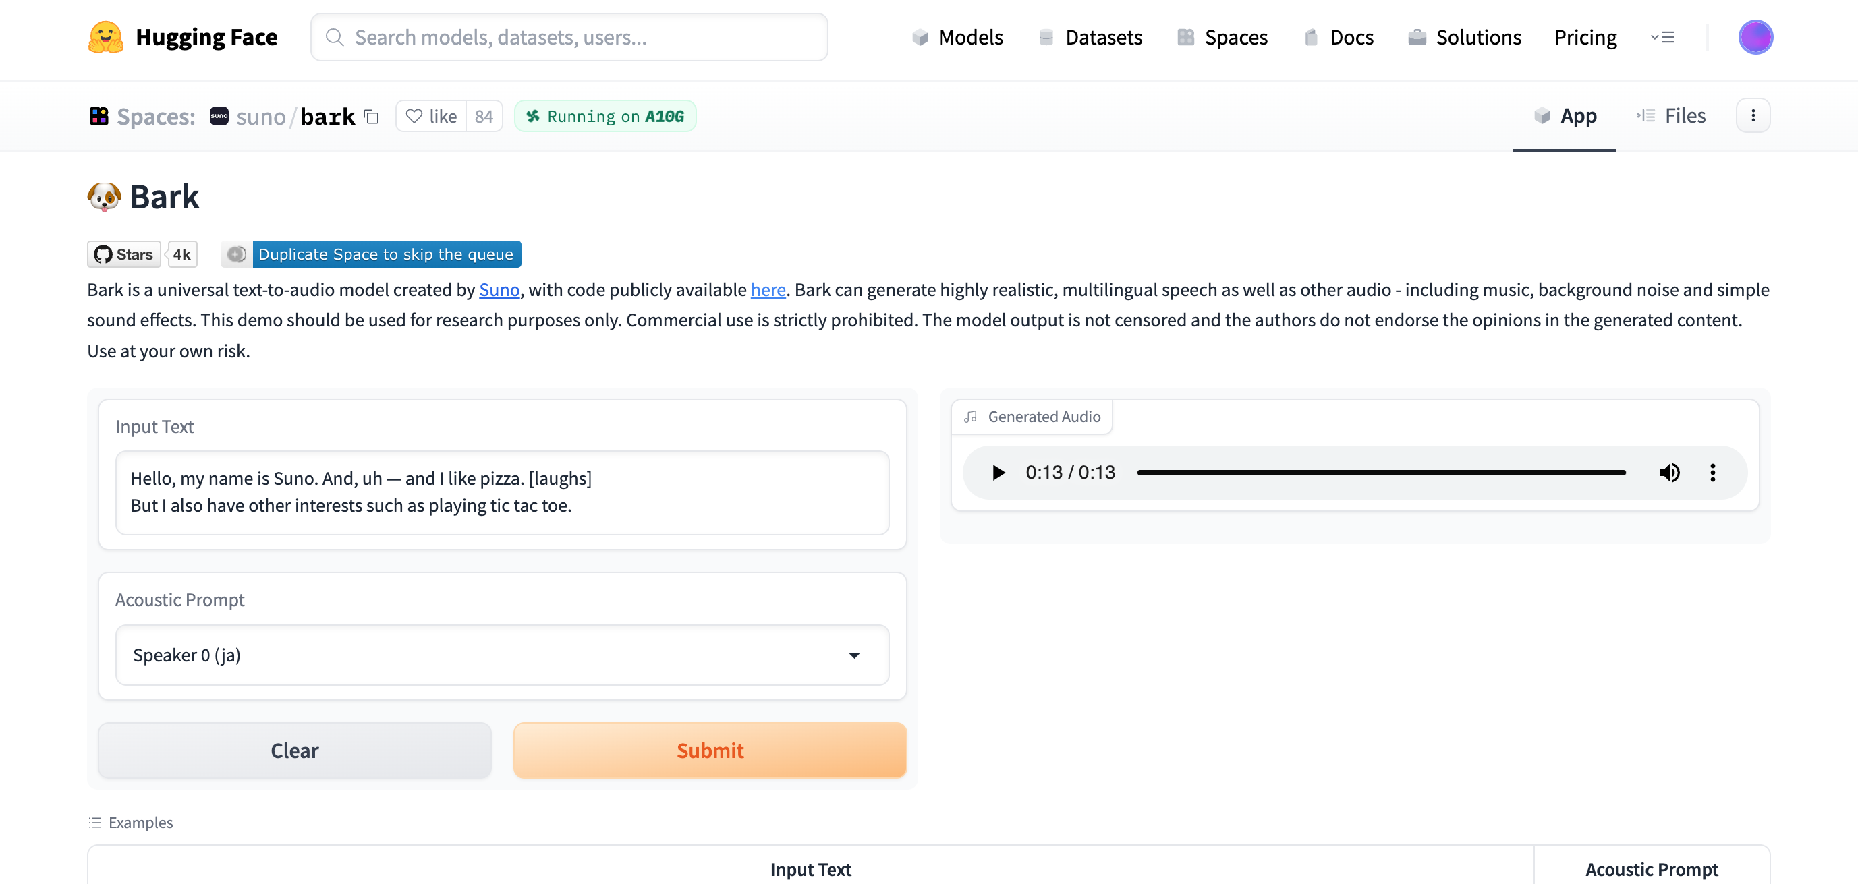Mute the generated audio volume
This screenshot has height=884, width=1858.
point(1669,472)
